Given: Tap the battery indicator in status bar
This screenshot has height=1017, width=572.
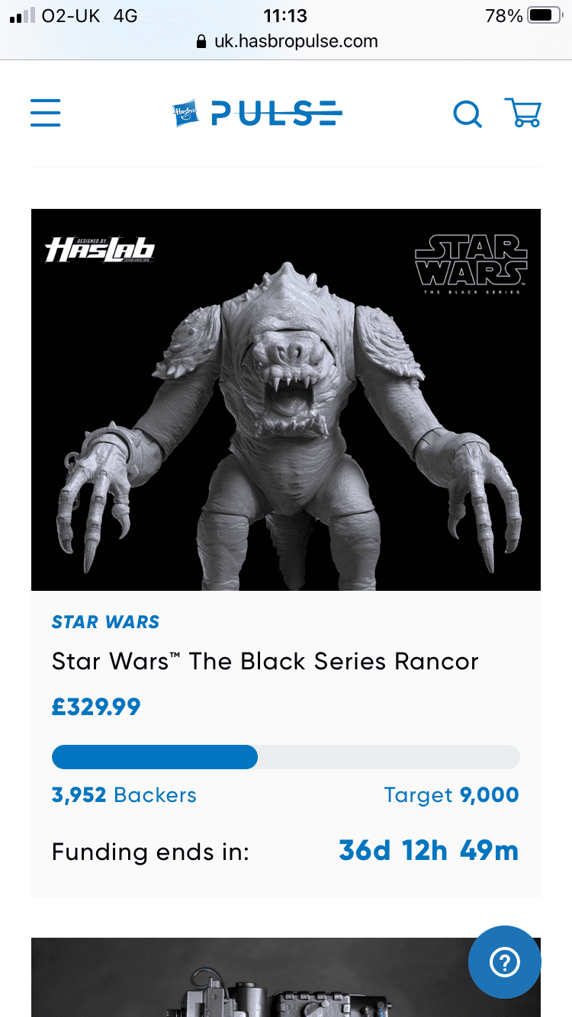Looking at the screenshot, I should tap(545, 15).
